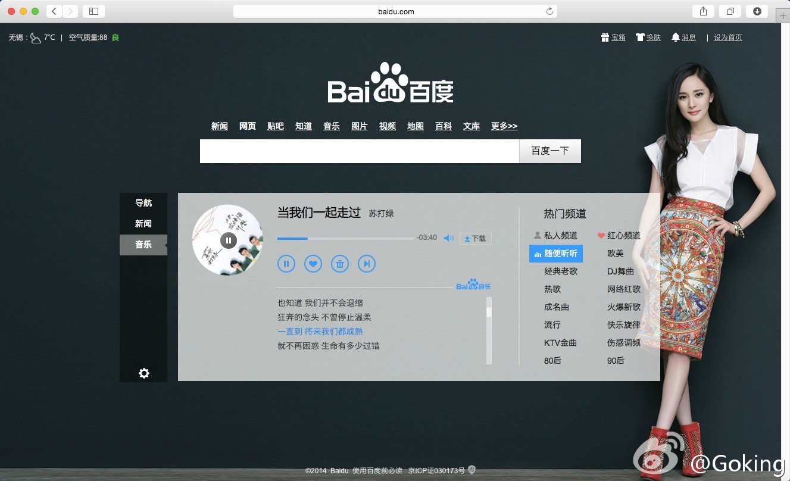Select the 流行 channel
Screen dimensions: 790x481
[x=552, y=325]
